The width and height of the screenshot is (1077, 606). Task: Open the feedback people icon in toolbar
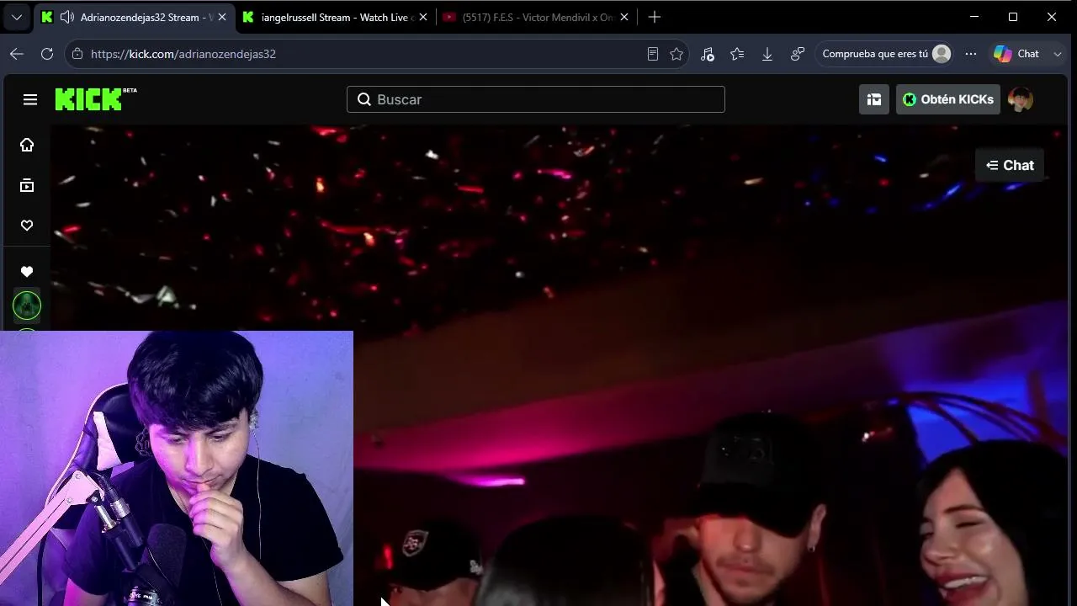pyautogui.click(x=798, y=54)
